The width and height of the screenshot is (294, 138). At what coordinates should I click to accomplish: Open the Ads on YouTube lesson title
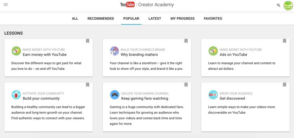233,55
